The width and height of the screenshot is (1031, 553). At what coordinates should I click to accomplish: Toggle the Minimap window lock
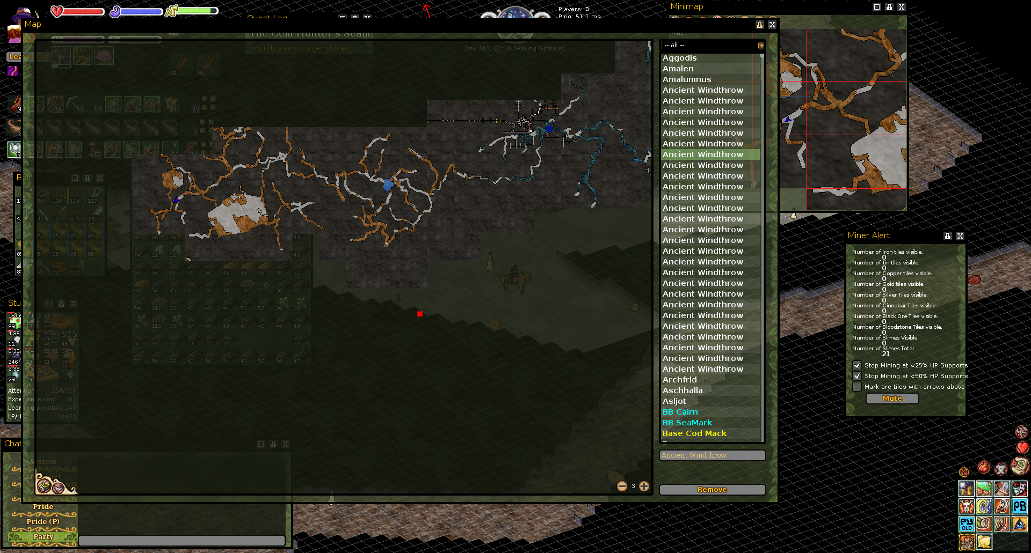[889, 7]
